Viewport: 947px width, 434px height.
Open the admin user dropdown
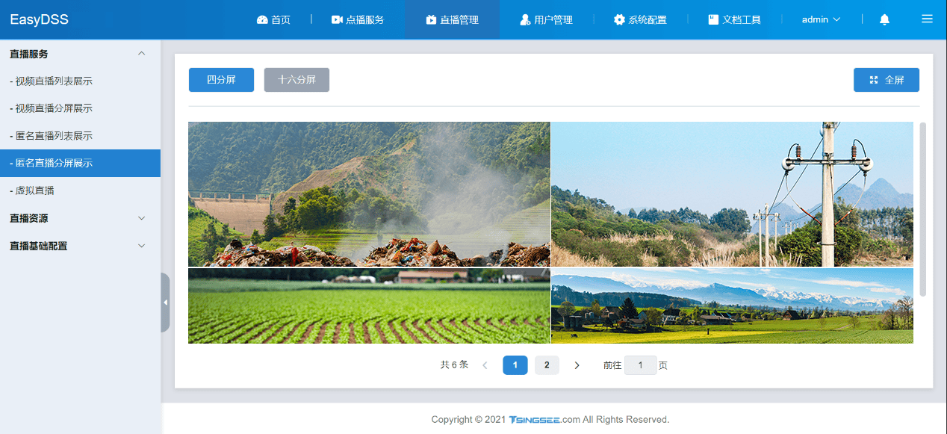click(x=821, y=20)
